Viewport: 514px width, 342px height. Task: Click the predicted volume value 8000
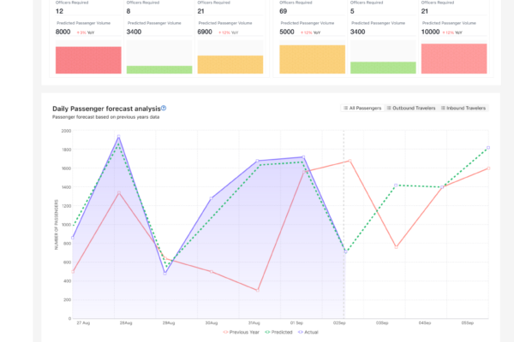click(x=63, y=32)
